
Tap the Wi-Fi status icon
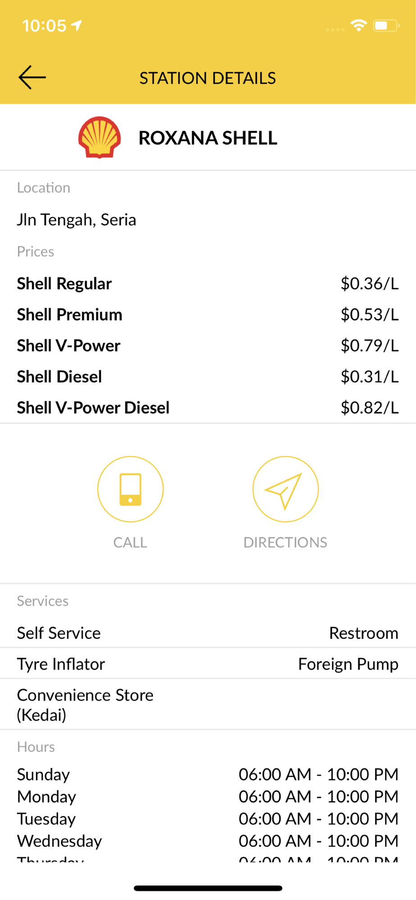pos(358,25)
